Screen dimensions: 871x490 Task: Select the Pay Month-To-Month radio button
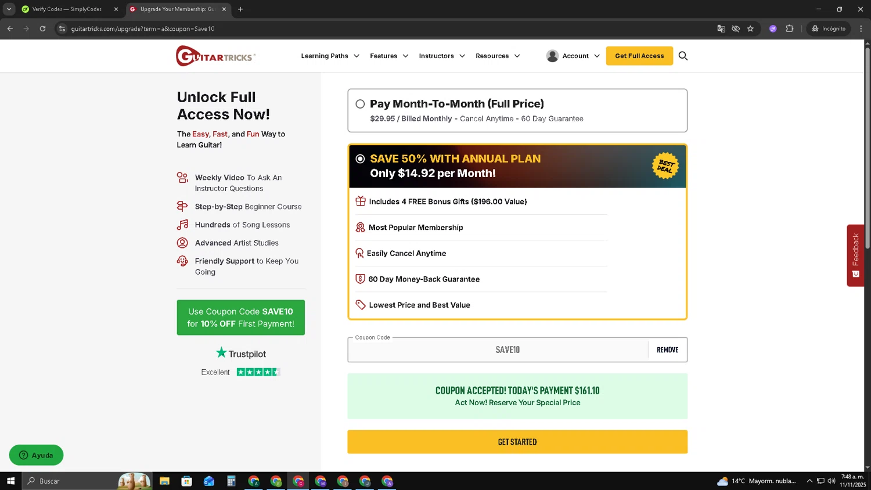pos(360,104)
